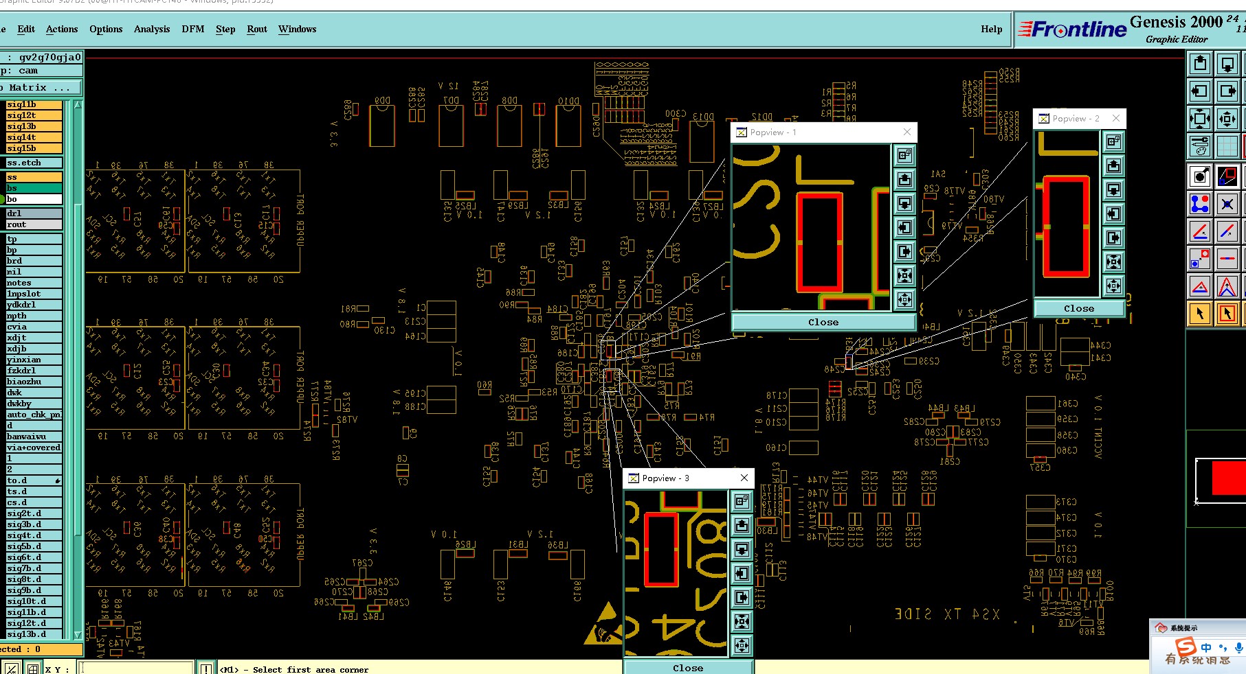1246x674 pixels.
Task: Open the Help menu
Action: 992,29
